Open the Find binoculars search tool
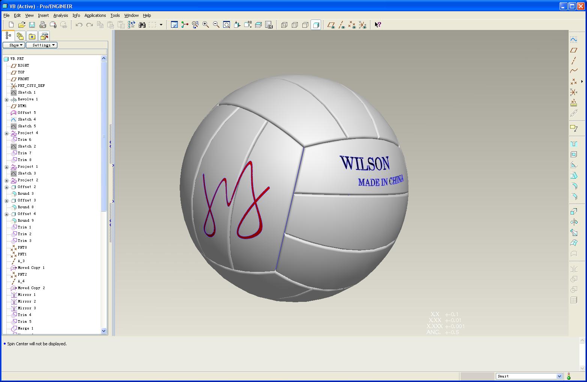 (142, 25)
